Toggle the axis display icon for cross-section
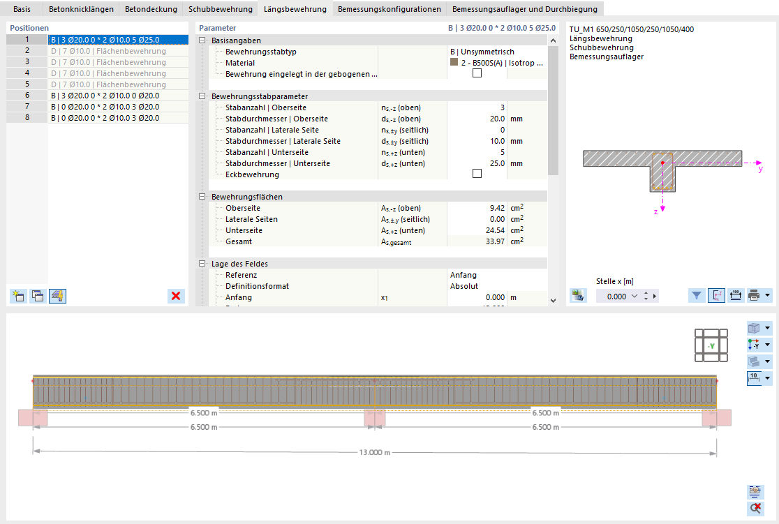 716,296
